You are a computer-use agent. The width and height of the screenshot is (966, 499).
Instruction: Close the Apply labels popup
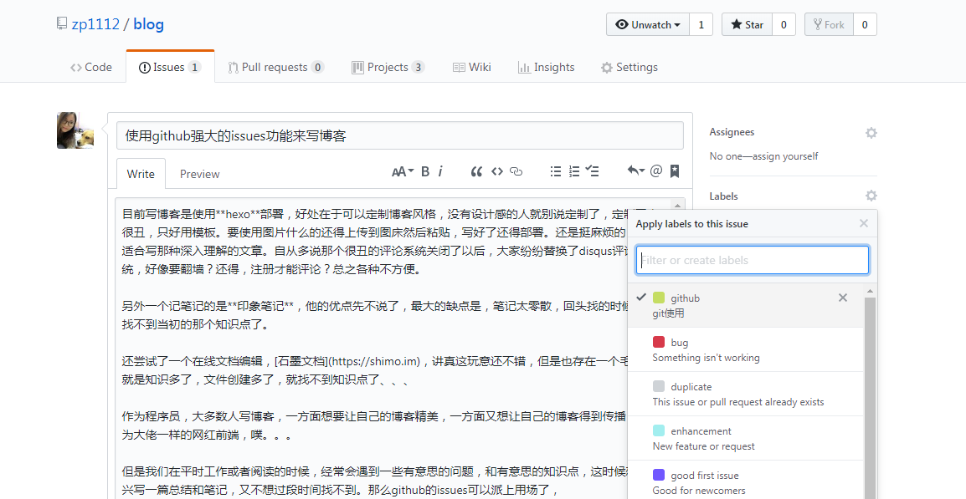[864, 223]
